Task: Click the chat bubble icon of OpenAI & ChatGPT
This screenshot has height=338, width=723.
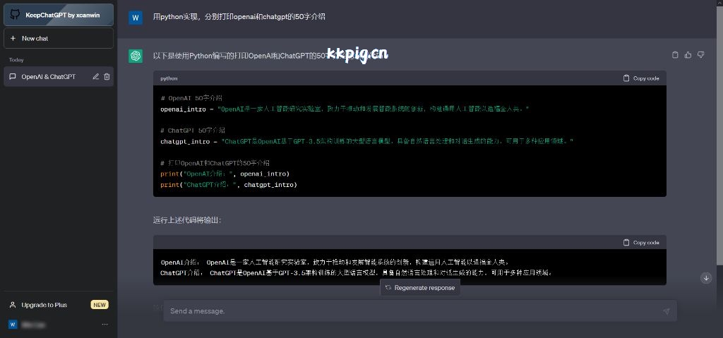Action: (13, 76)
